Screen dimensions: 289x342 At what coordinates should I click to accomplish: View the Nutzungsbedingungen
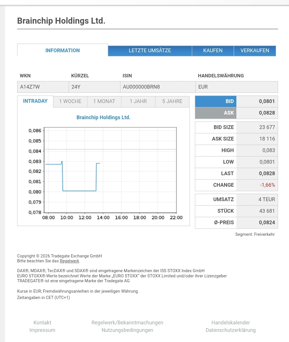127,330
